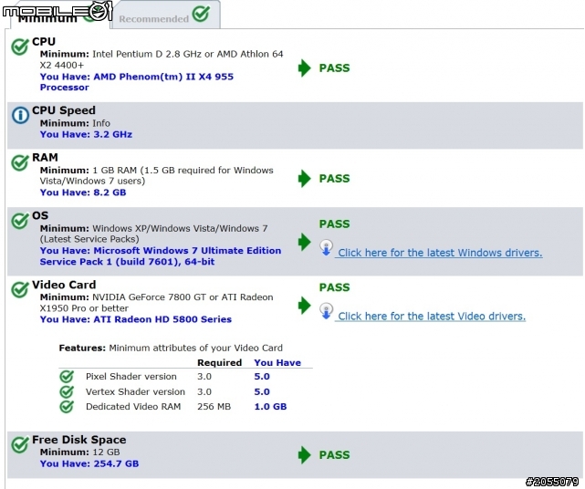Click the download icon beside Windows drivers link

[x=326, y=248]
